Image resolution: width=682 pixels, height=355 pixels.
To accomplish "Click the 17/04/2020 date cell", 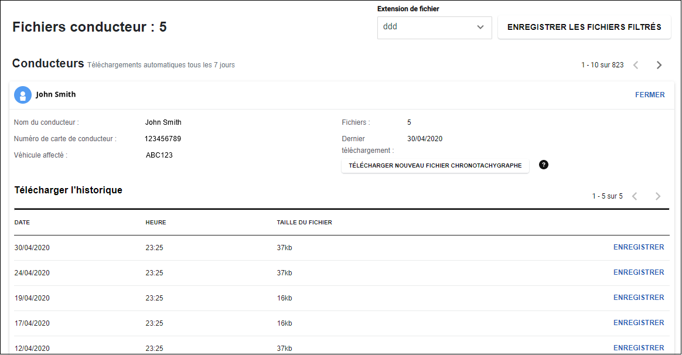I will tap(32, 324).
